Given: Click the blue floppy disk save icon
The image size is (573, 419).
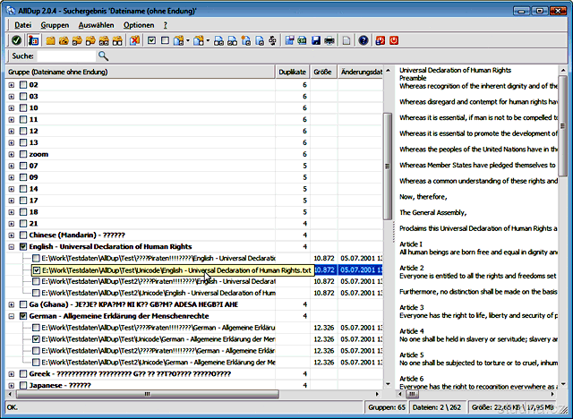Looking at the screenshot, I should click(x=315, y=40).
